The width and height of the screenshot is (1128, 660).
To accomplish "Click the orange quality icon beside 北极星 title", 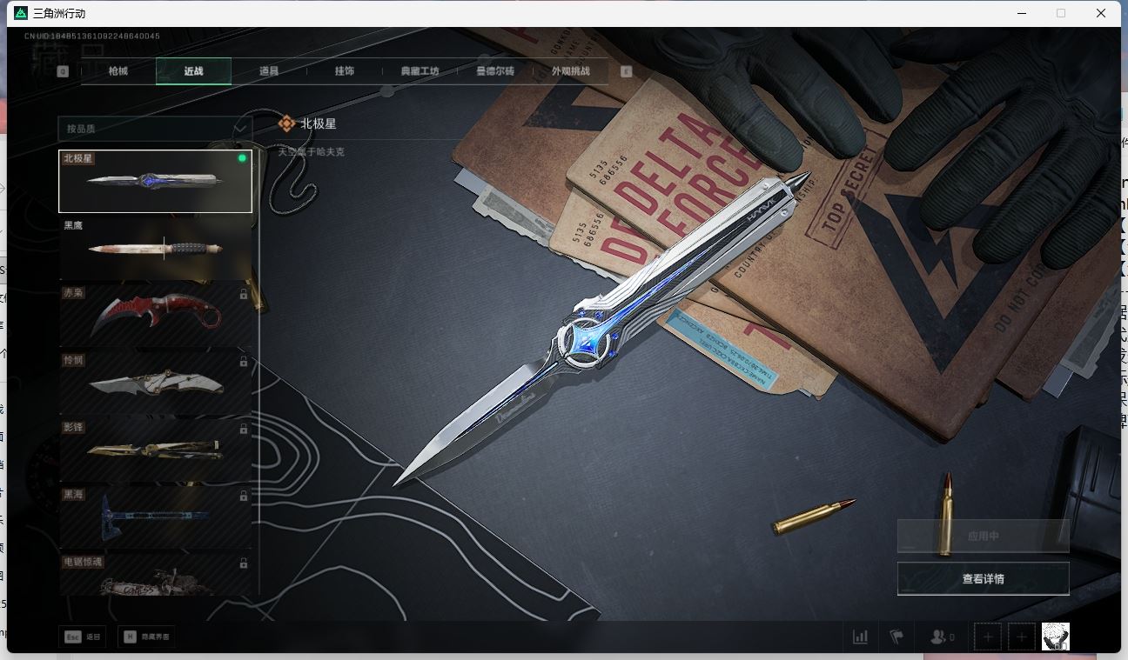I will coord(286,123).
